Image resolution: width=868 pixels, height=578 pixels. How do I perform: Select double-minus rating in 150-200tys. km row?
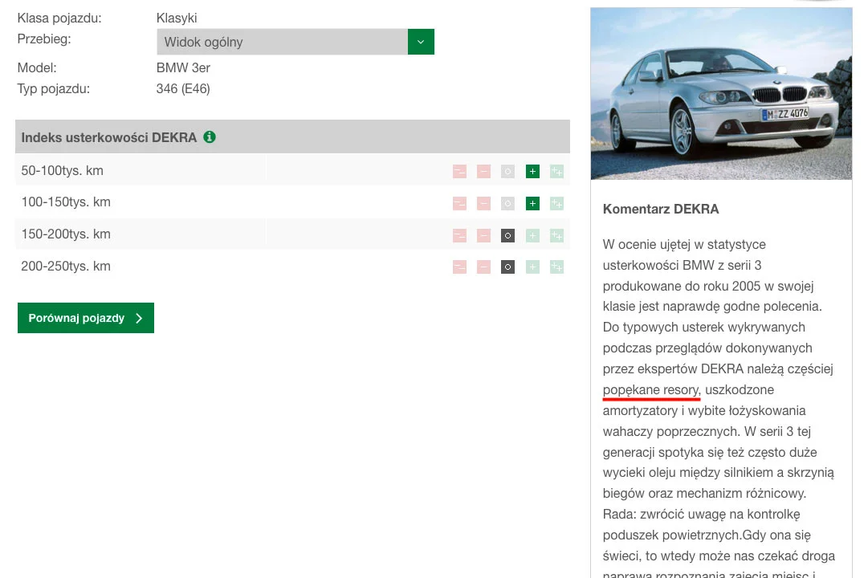(459, 236)
